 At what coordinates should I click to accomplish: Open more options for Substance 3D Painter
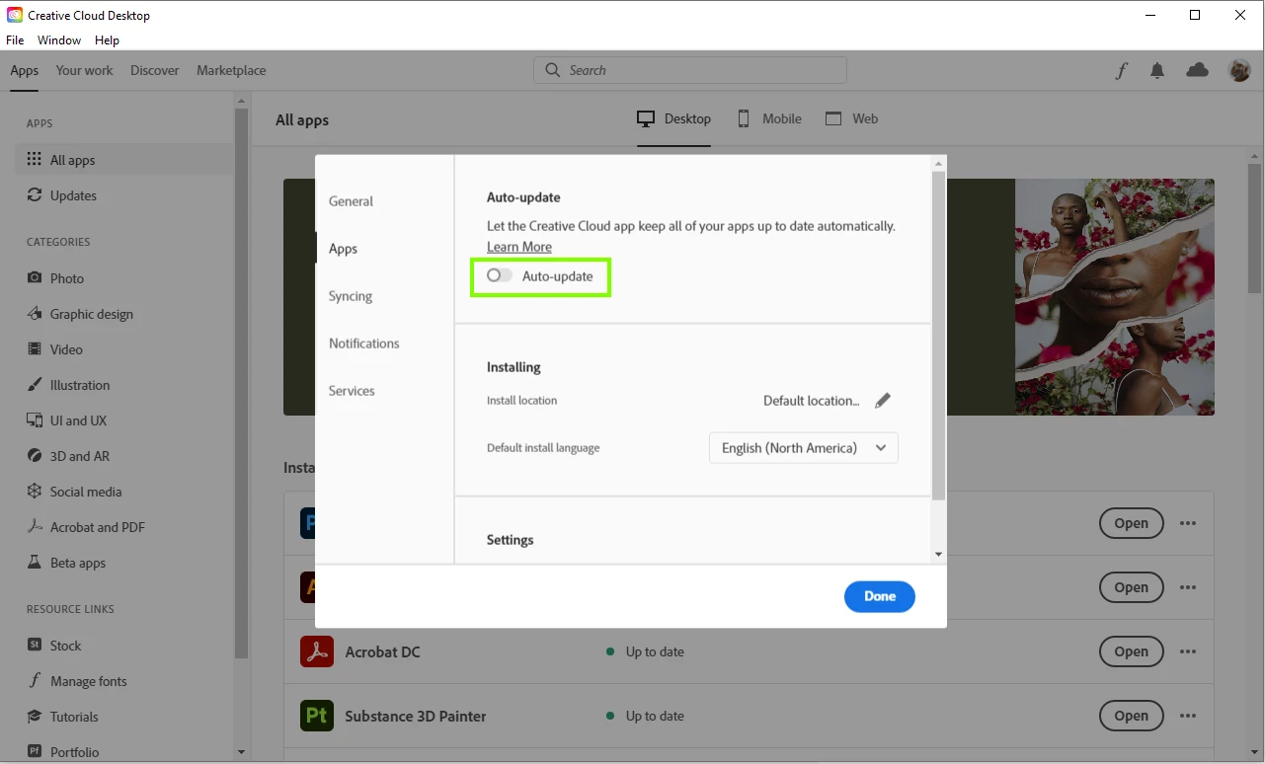pyautogui.click(x=1188, y=716)
